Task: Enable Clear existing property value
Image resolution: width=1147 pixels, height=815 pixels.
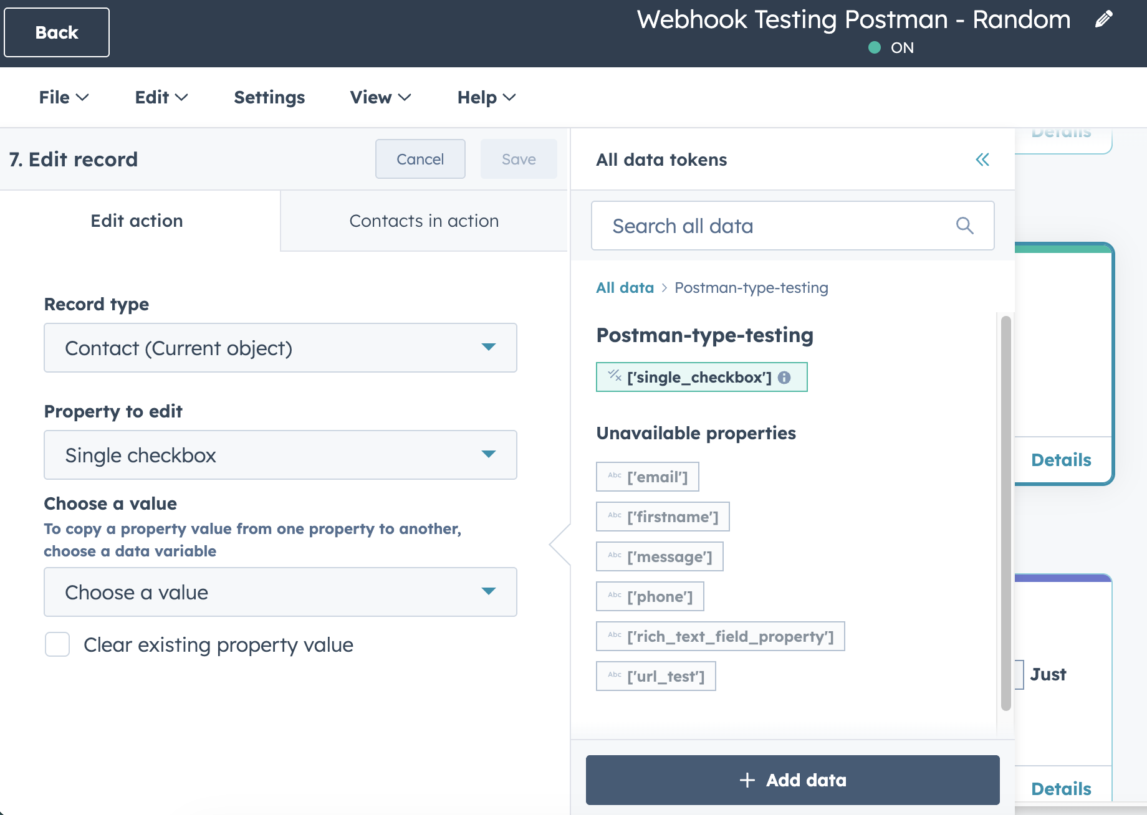Action: (x=57, y=645)
